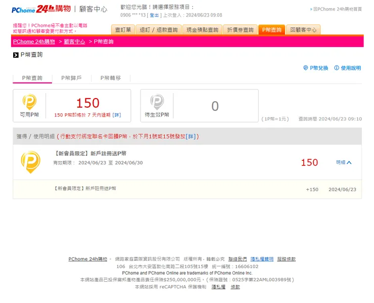This screenshot has width=374, height=303.
Task: Open the 回顧客中心 tab
Action: click(303, 30)
